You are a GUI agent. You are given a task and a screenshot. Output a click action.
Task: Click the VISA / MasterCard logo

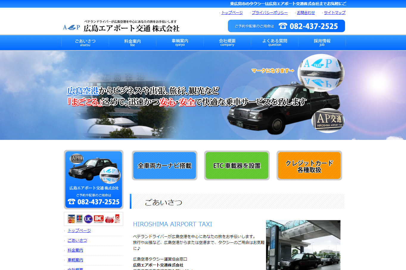tap(71, 219)
